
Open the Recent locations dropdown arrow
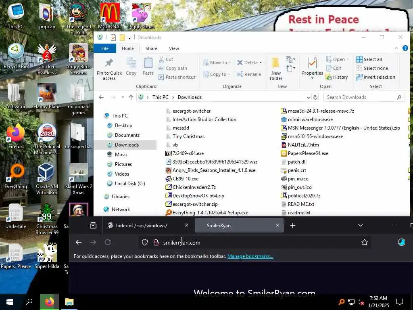click(123, 97)
